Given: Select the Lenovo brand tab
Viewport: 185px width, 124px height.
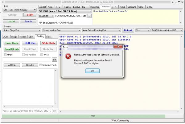Looking at the screenshot, I should coord(76,7).
